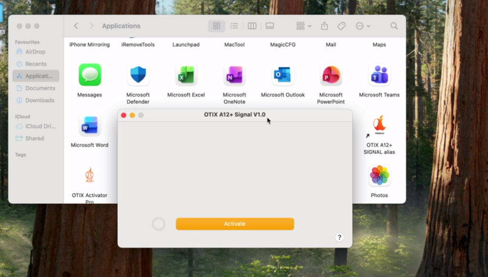
Task: Select the Microsoft OneNote app icon
Action: (x=234, y=75)
